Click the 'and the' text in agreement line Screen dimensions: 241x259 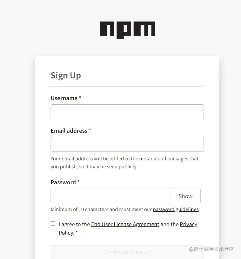[x=169, y=224]
